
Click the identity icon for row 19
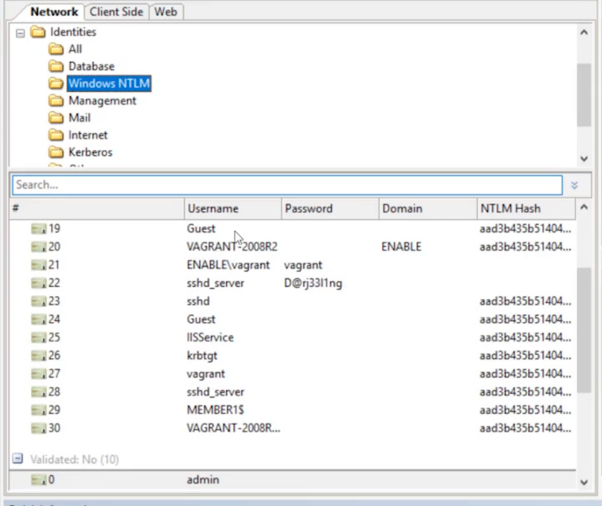coord(39,229)
